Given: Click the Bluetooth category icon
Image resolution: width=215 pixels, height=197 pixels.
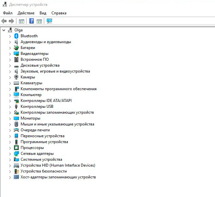Looking at the screenshot, I should (16, 36).
